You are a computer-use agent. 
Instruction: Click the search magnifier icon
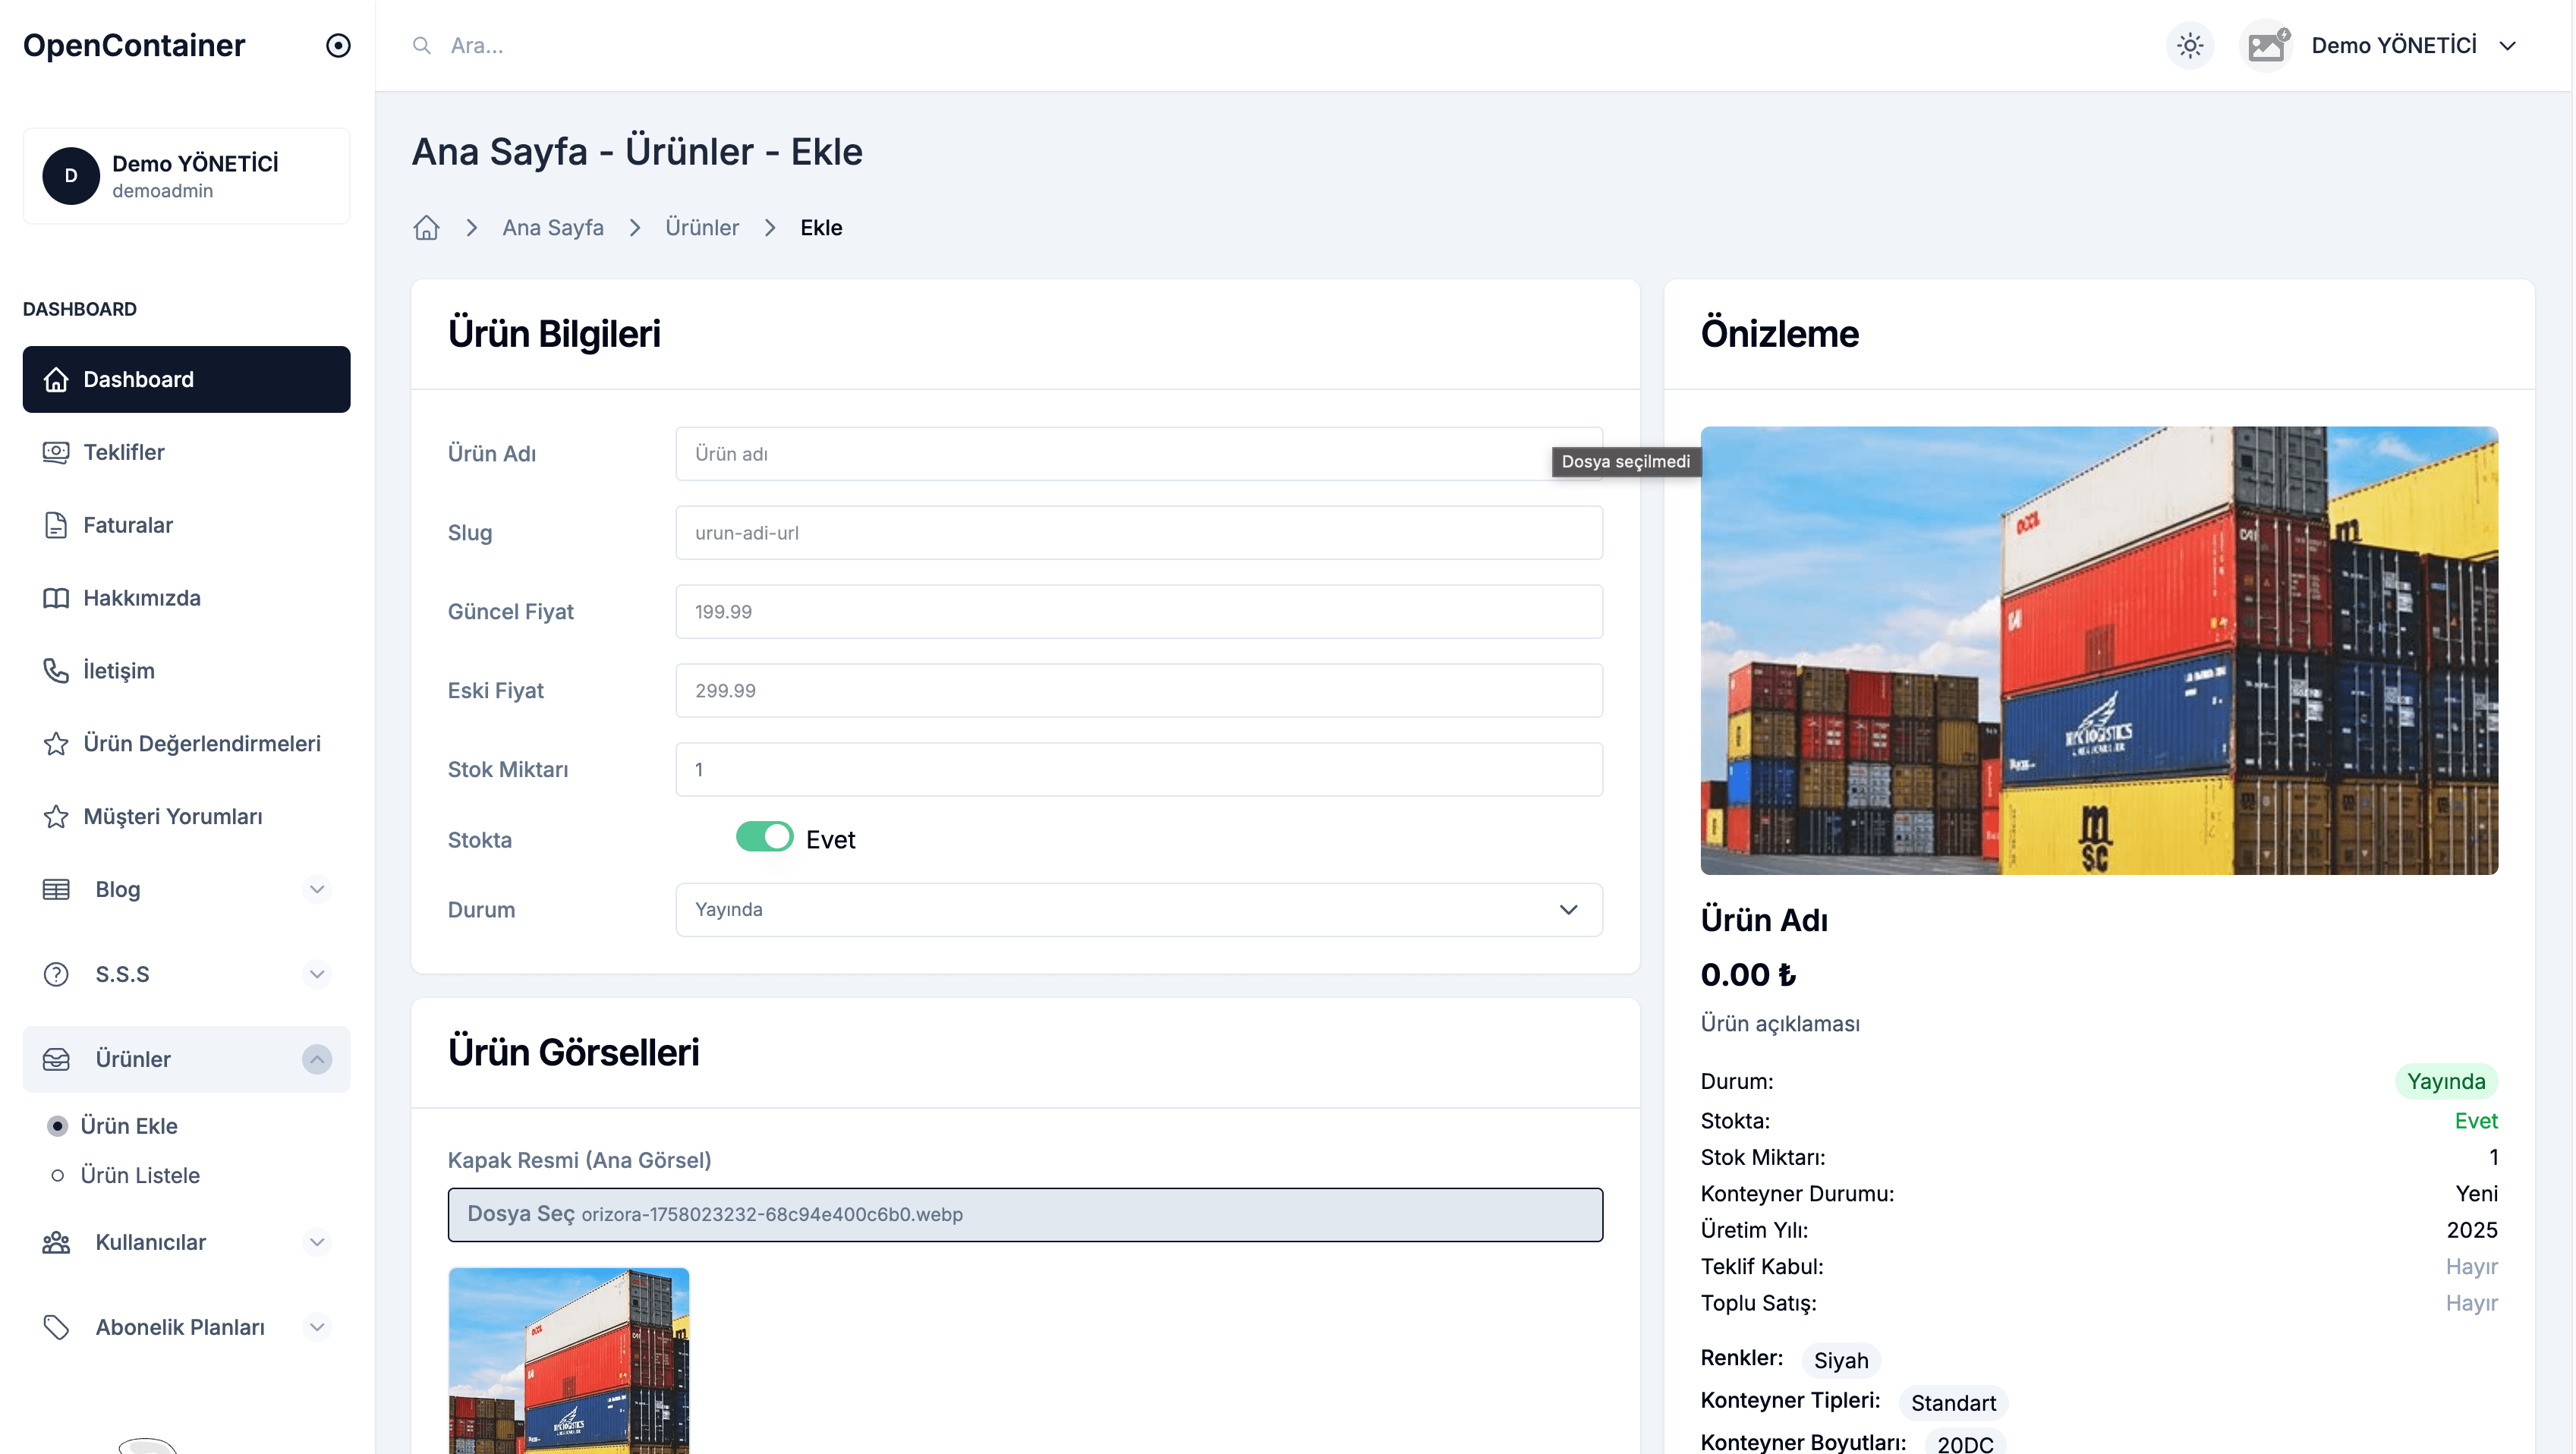pos(422,46)
